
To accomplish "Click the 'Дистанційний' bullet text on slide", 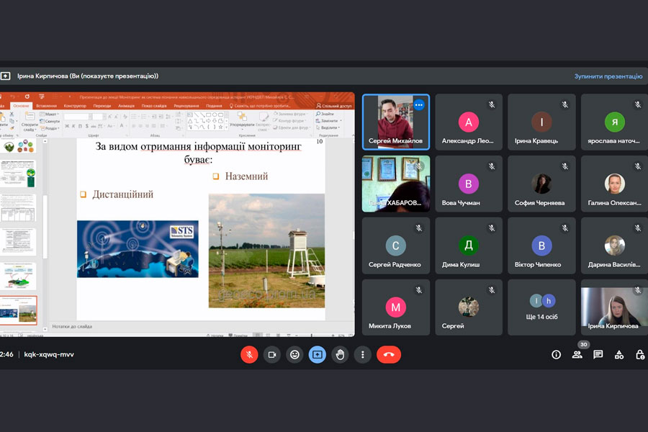I will (x=122, y=194).
